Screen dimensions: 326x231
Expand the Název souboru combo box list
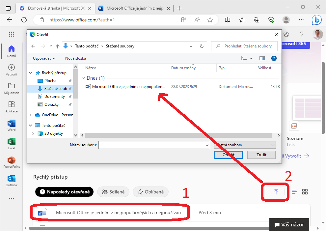207,145
